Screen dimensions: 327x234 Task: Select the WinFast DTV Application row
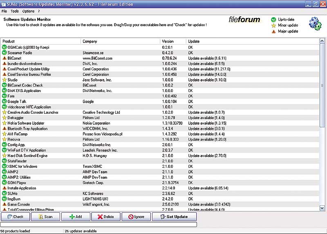point(160,150)
